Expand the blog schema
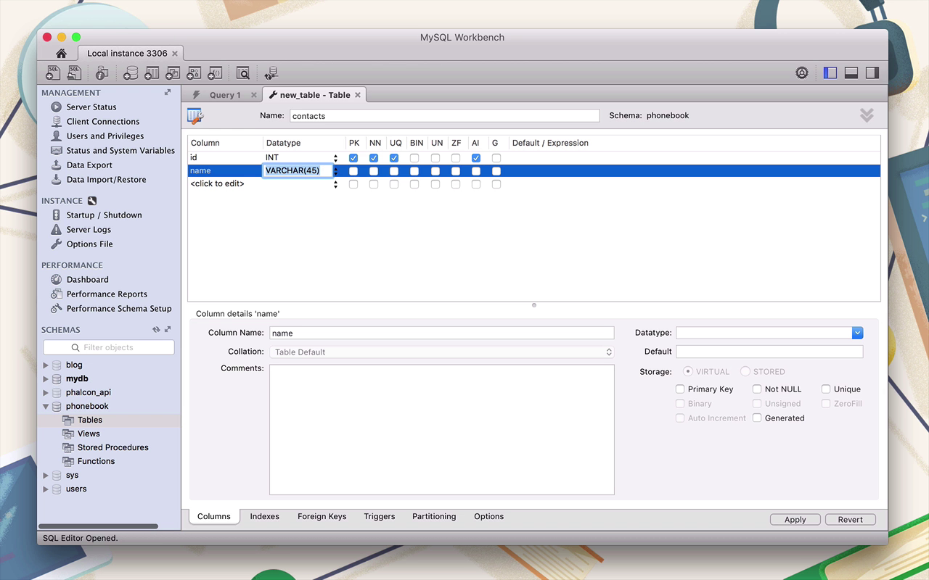 tap(46, 365)
